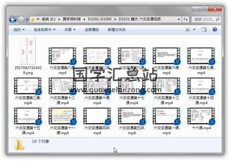Viewport: 230px width, 161px height.
Task: Click 新建文件夹 to create a folder
Action: (117, 29)
